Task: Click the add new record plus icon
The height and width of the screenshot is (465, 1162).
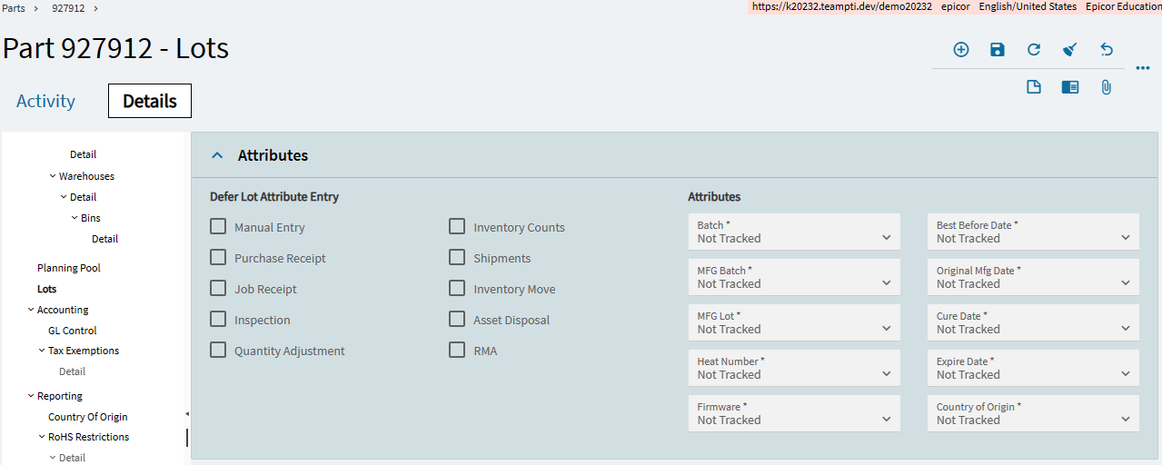Action: pos(961,50)
